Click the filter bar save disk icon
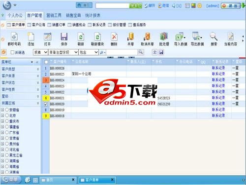Screen dimensions: 246x185 (x=161, y=52)
